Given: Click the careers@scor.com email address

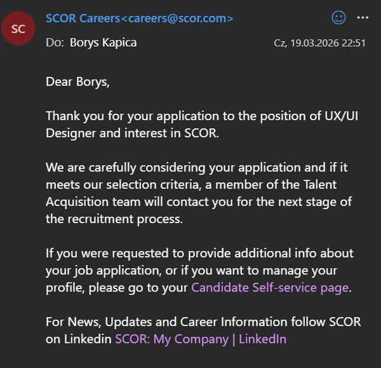Looking at the screenshot, I should (x=181, y=18).
